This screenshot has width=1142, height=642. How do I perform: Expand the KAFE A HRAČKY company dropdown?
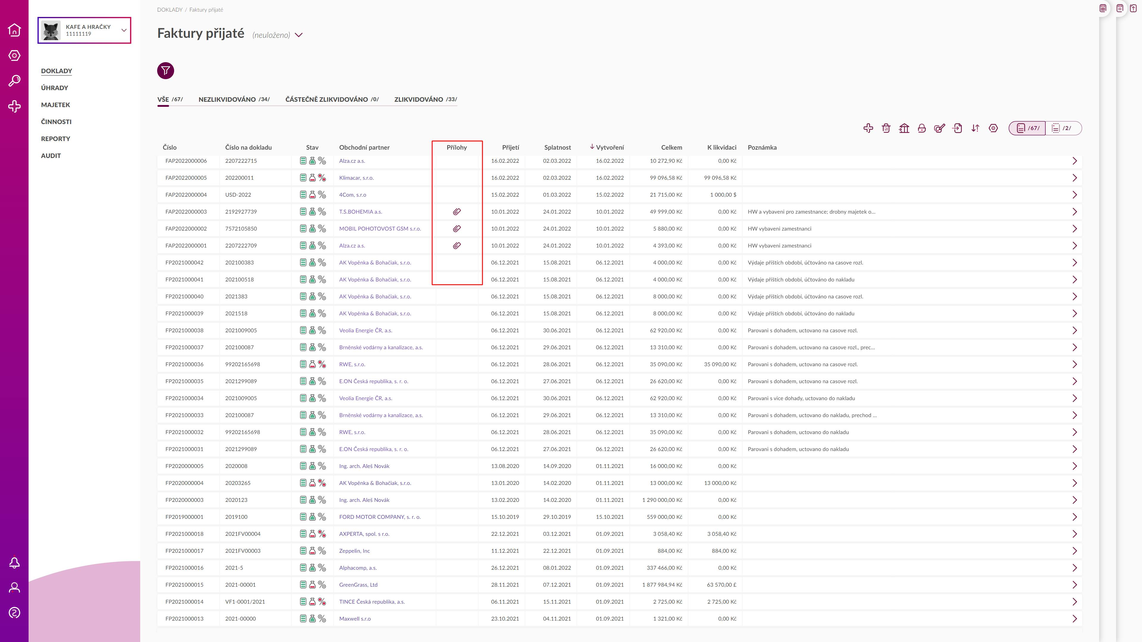point(124,30)
